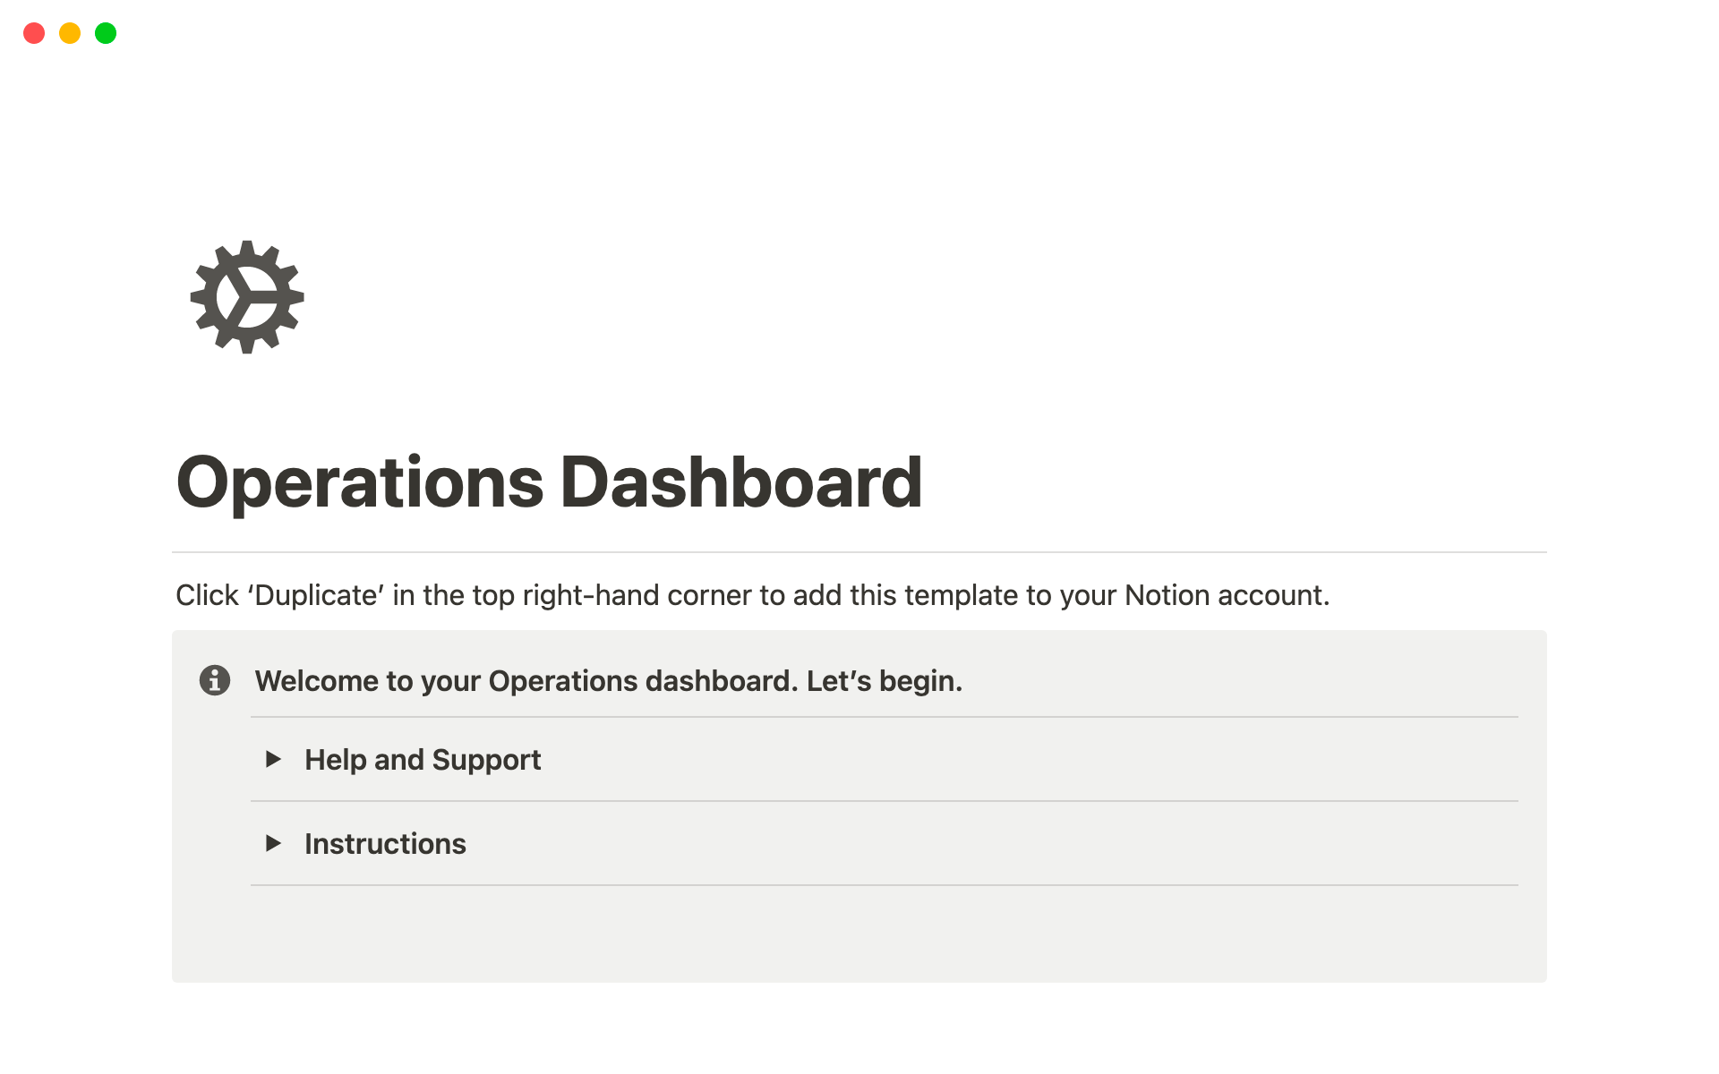This screenshot has height=1074, width=1719.
Task: Click the word 'Operations' in the title
Action: coord(360,483)
